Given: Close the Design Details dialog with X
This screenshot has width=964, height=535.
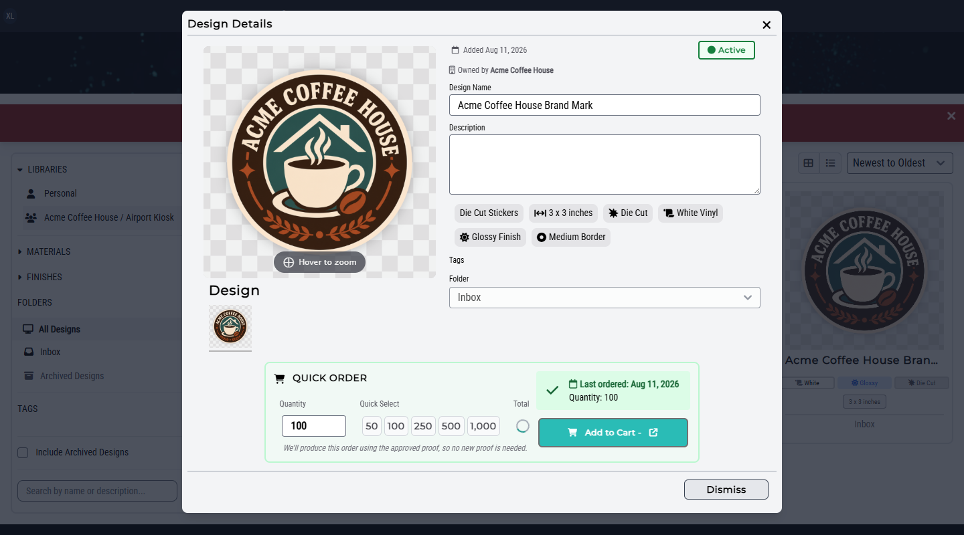Looking at the screenshot, I should pos(767,25).
